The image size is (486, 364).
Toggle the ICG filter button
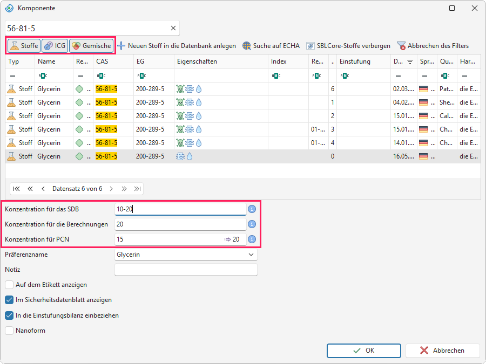coord(55,46)
